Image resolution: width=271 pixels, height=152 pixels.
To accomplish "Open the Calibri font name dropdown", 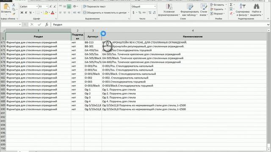I will [37, 7].
